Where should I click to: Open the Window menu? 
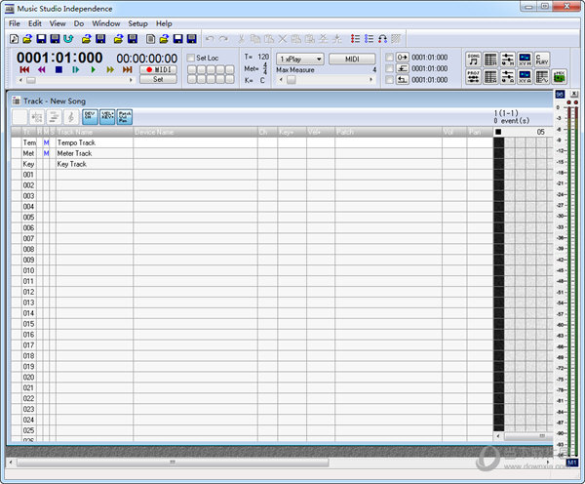coord(106,23)
